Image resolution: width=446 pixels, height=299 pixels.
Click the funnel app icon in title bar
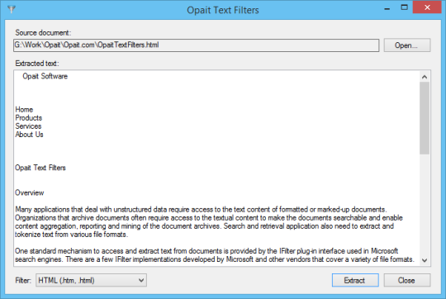click(12, 9)
